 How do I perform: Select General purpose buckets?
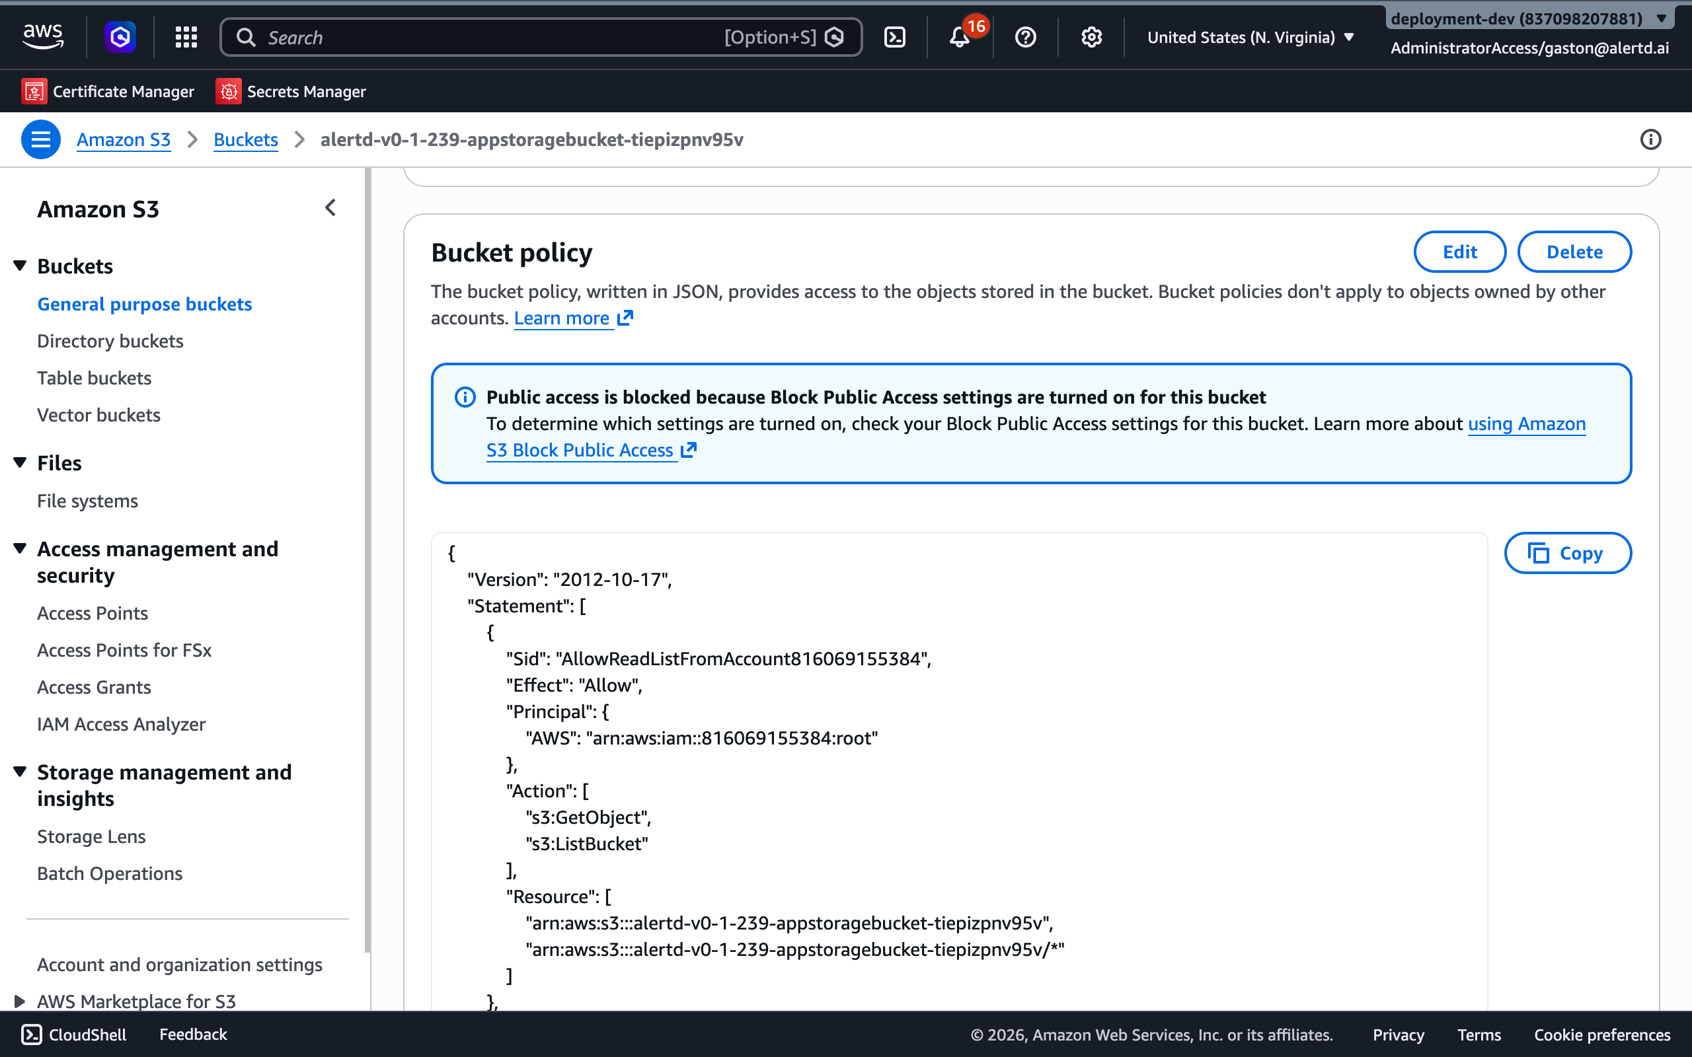coord(144,304)
